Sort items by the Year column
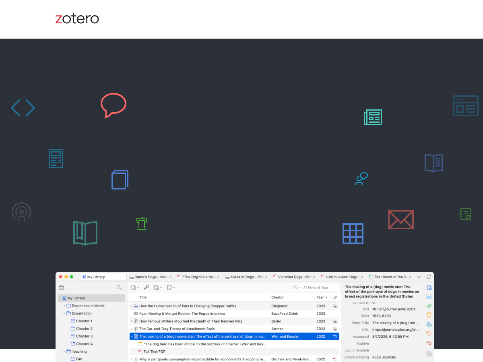The width and height of the screenshot is (483, 362). (322, 297)
